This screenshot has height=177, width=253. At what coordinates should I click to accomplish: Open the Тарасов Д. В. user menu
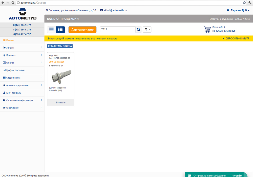[238, 10]
